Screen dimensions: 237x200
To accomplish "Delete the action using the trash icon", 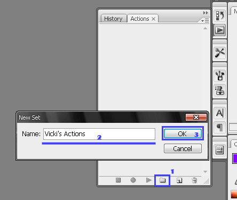I will coord(194,180).
